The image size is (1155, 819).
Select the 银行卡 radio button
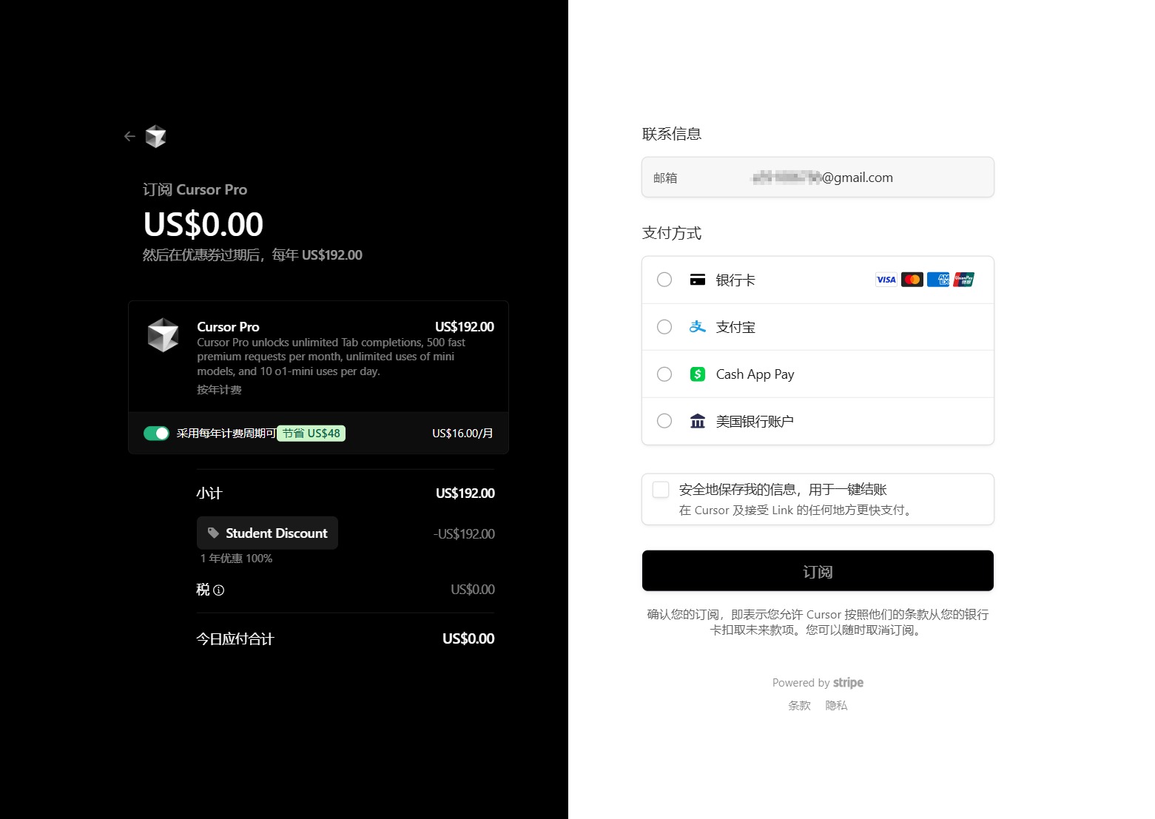pyautogui.click(x=664, y=280)
